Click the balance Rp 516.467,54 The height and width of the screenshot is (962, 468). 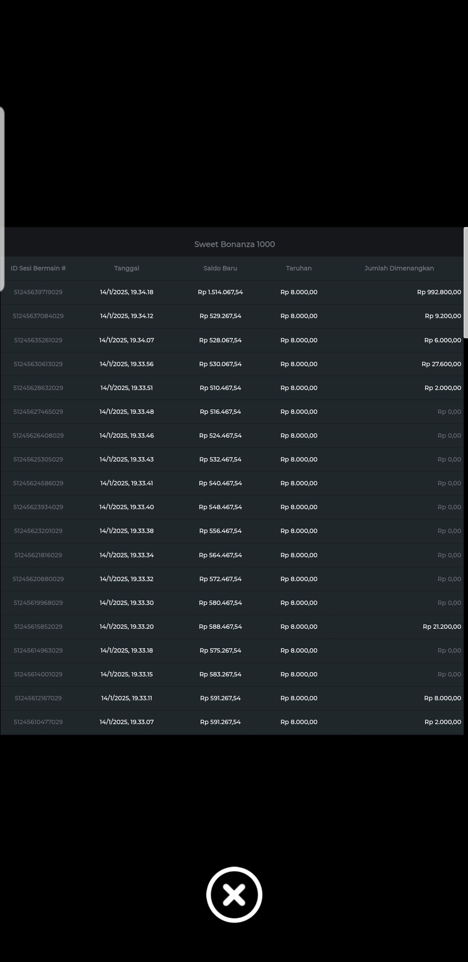tap(220, 412)
